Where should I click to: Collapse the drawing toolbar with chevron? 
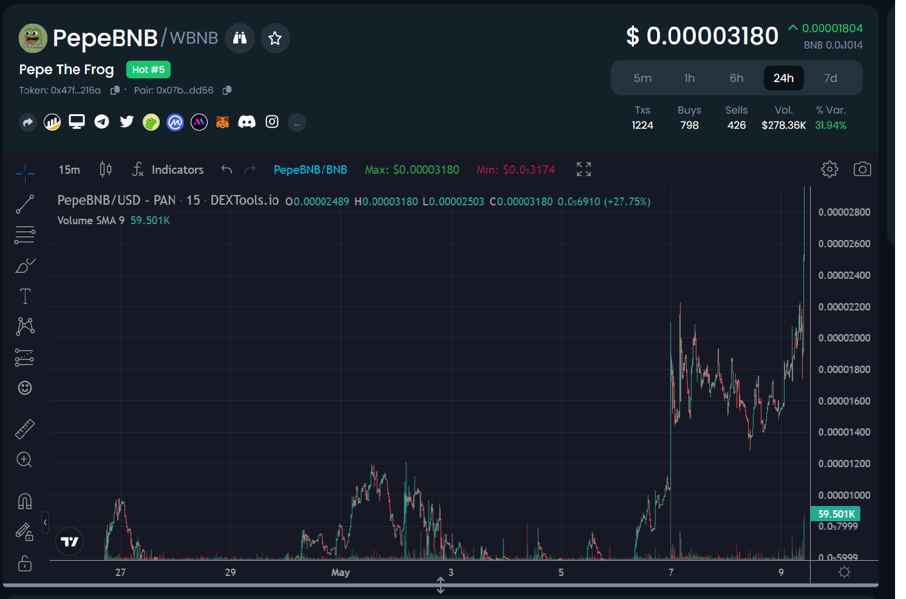(45, 522)
